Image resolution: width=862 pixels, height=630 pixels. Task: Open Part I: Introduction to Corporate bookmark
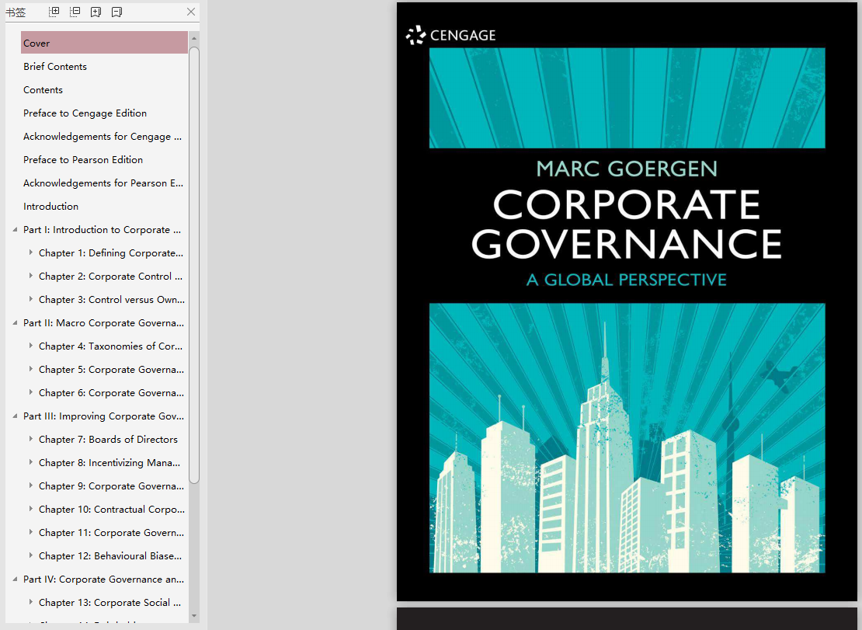(102, 230)
